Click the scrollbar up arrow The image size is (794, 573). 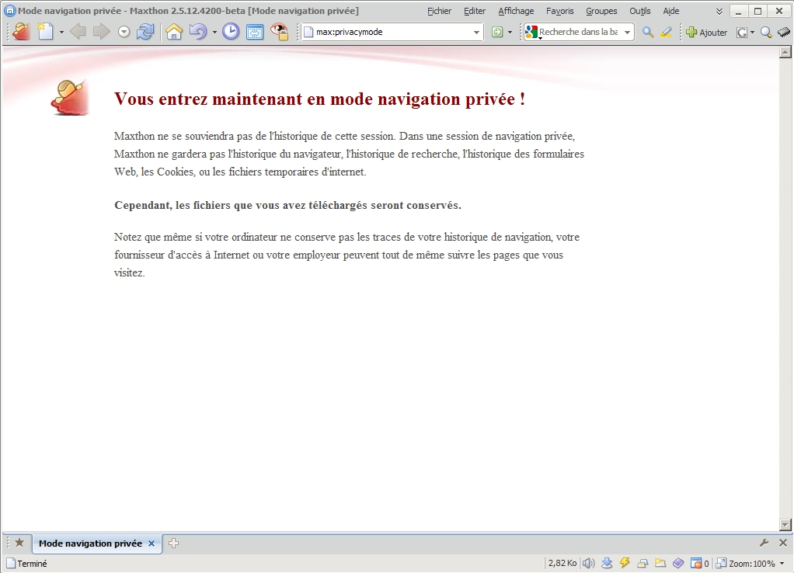click(x=785, y=51)
